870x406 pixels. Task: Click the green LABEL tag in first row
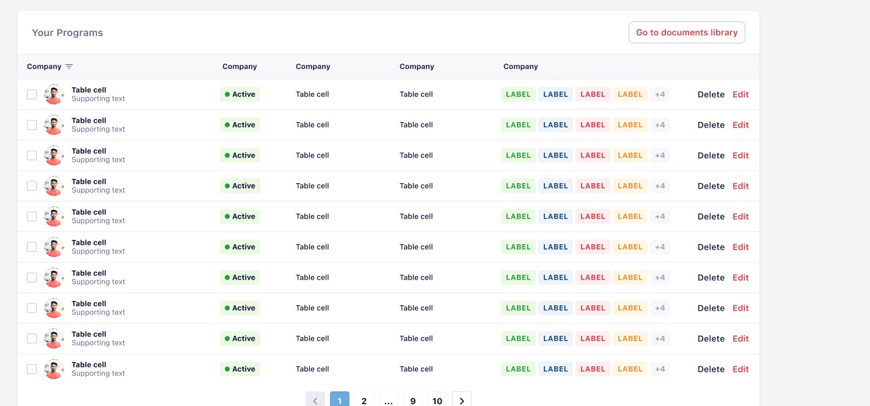click(x=518, y=95)
